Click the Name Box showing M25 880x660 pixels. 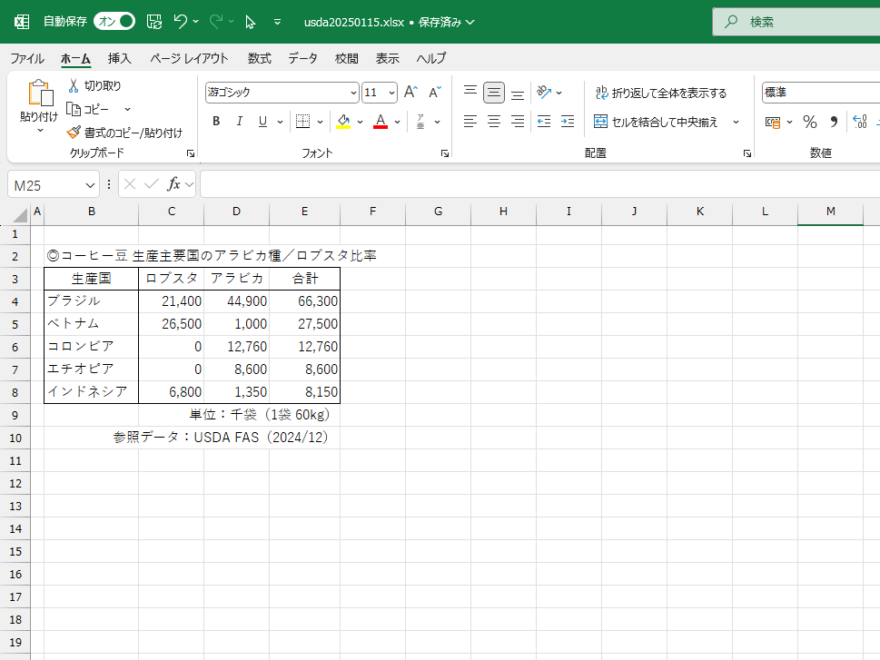(x=54, y=185)
